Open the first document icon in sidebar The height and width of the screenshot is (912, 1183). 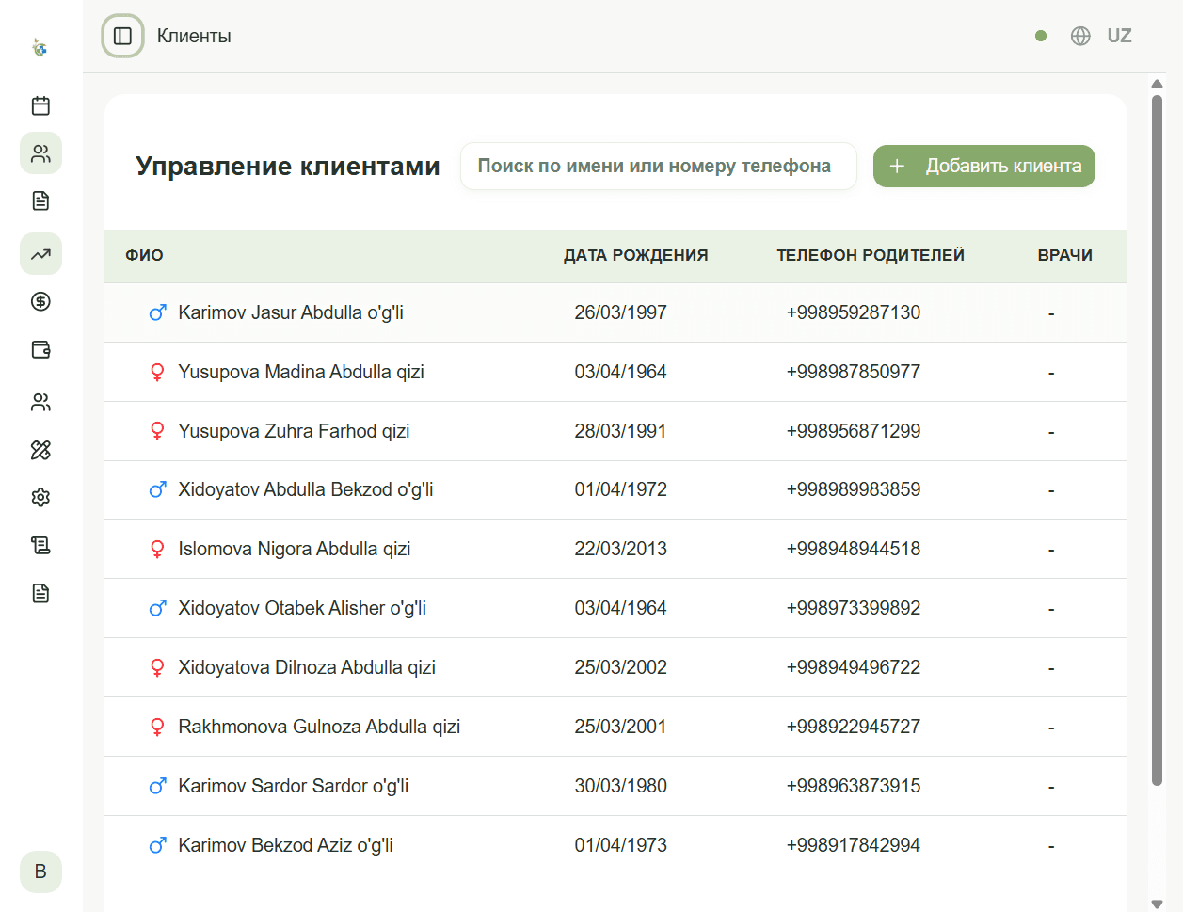click(x=40, y=200)
